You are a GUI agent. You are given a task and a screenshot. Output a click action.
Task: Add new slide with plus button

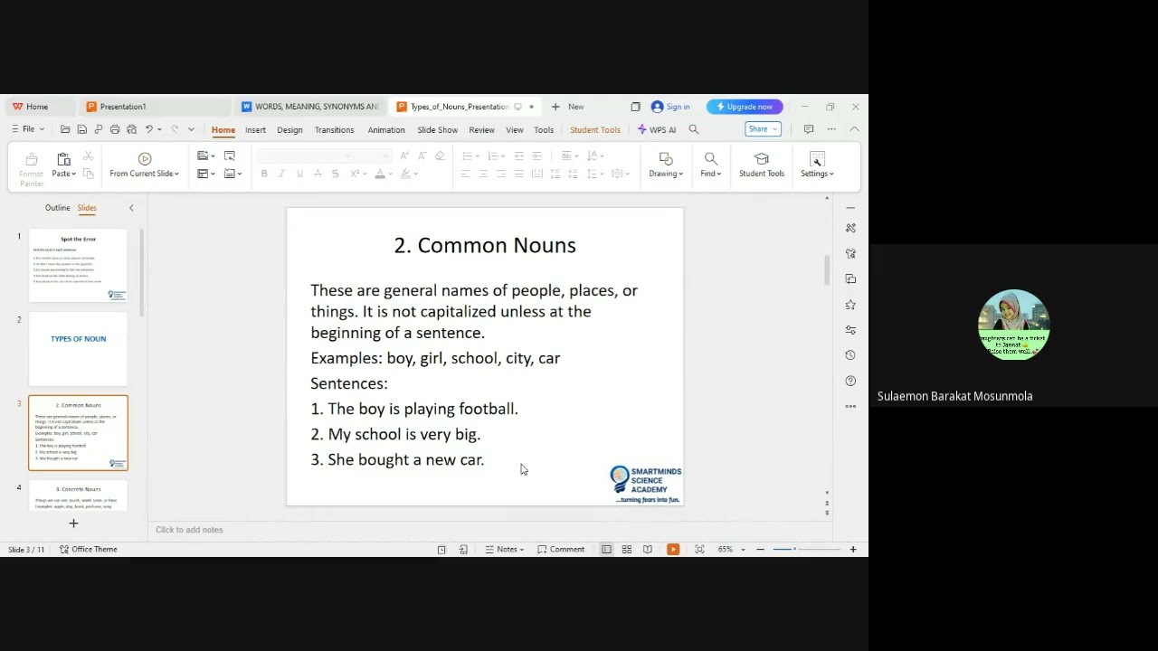pos(74,523)
